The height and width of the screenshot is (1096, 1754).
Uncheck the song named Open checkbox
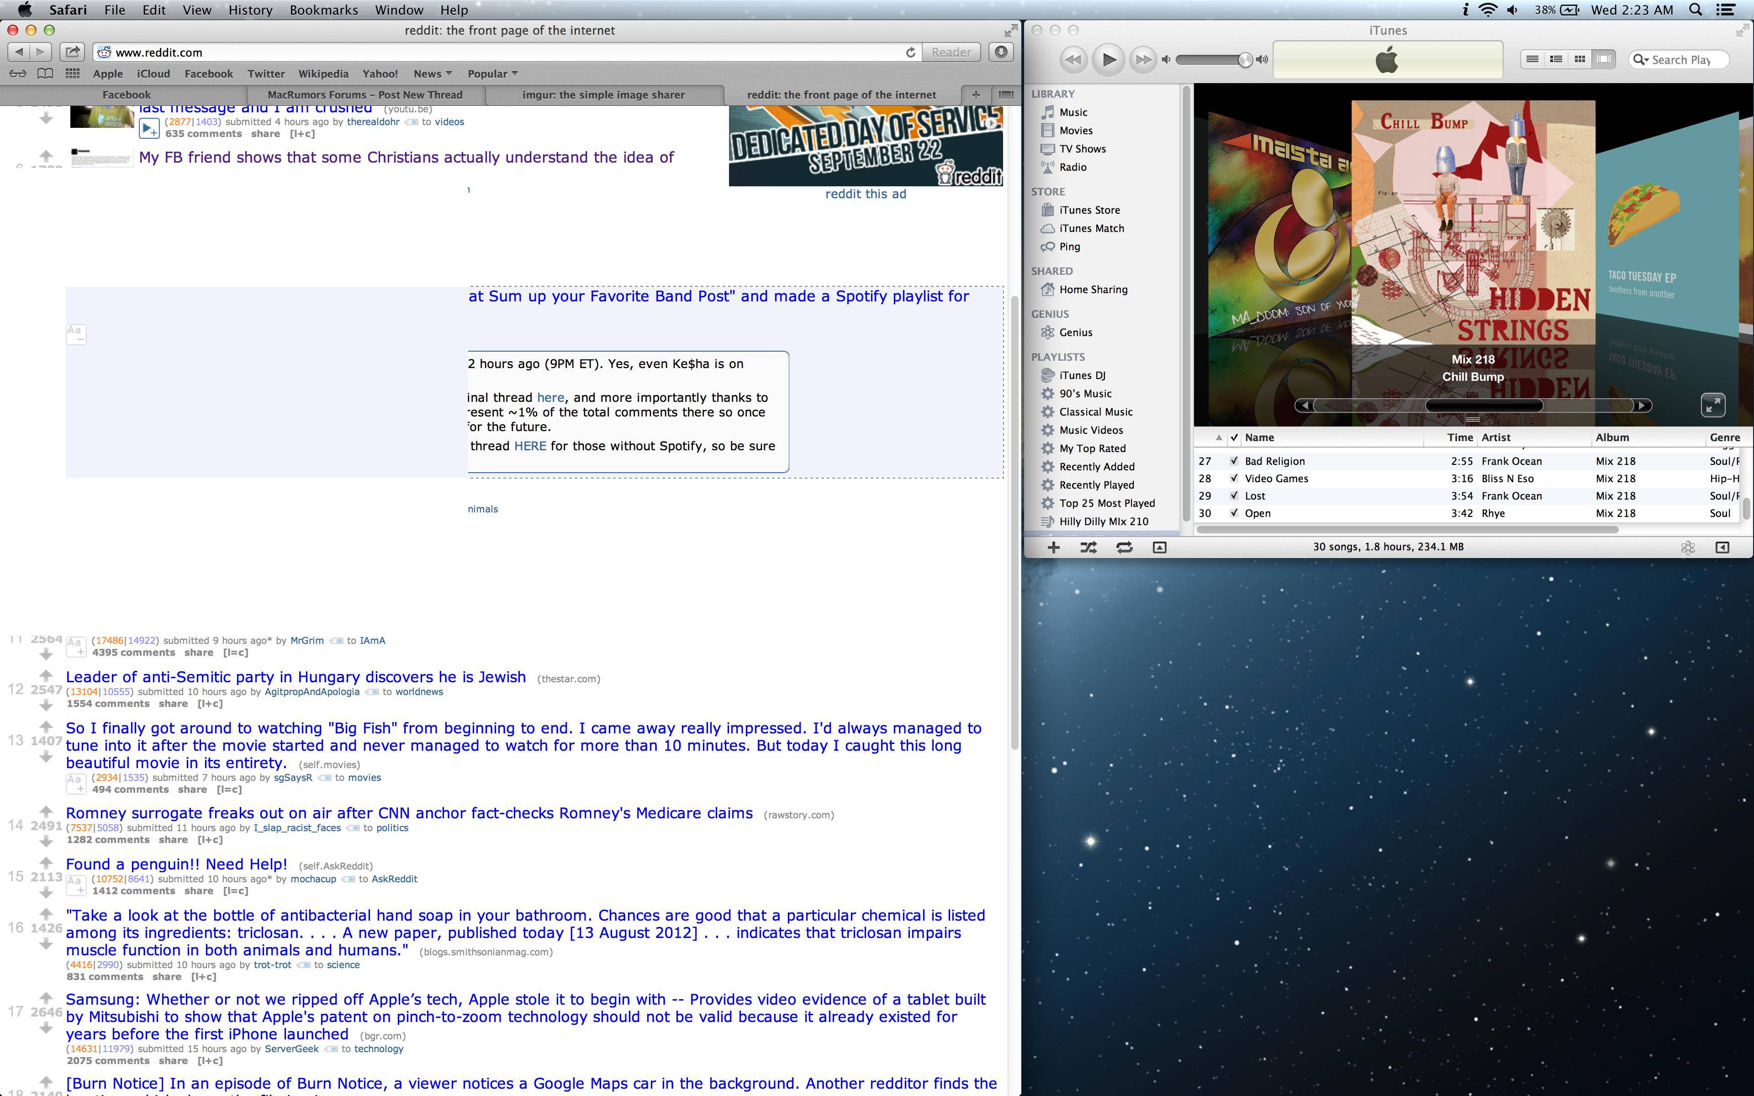[1234, 513]
